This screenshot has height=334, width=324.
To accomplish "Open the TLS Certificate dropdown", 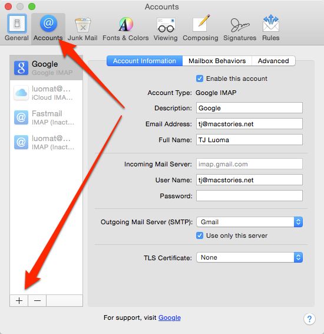I will coord(249,257).
